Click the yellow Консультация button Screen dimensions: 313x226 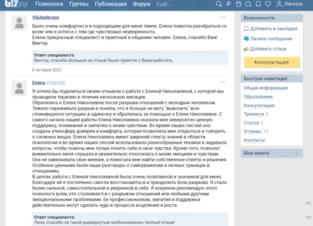pos(272,62)
